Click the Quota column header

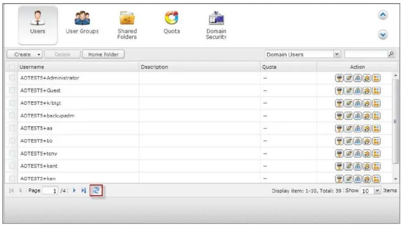pyautogui.click(x=288, y=67)
